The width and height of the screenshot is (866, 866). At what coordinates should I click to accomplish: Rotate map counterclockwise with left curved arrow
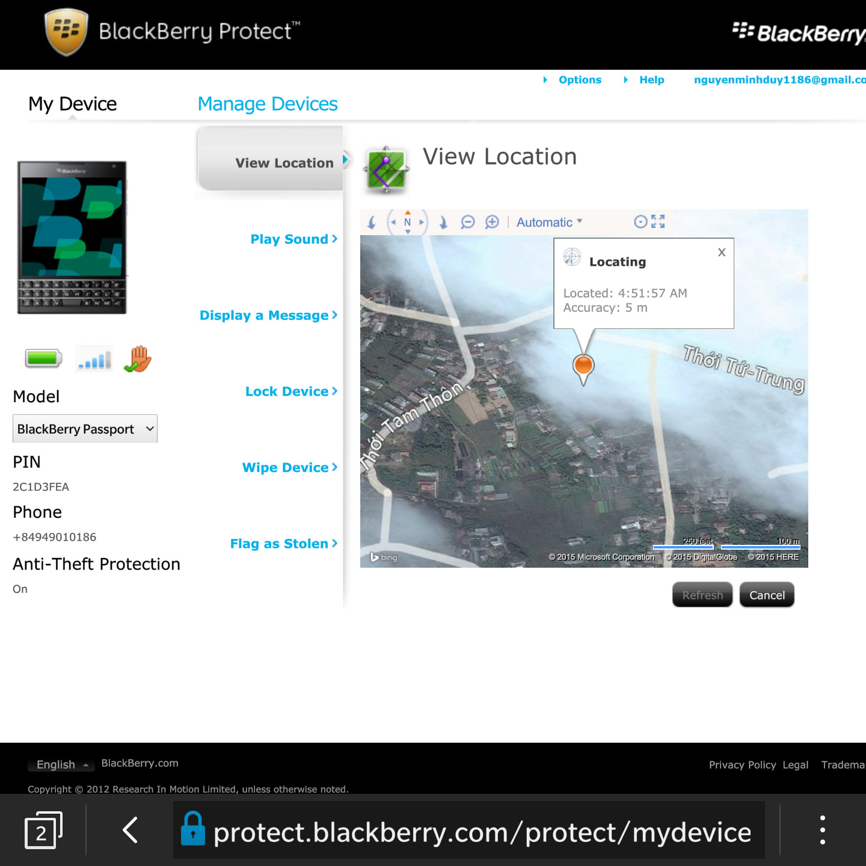372,223
